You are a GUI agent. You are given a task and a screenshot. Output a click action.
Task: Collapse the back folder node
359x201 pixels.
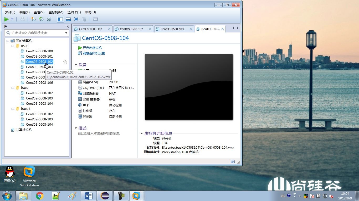13,88
